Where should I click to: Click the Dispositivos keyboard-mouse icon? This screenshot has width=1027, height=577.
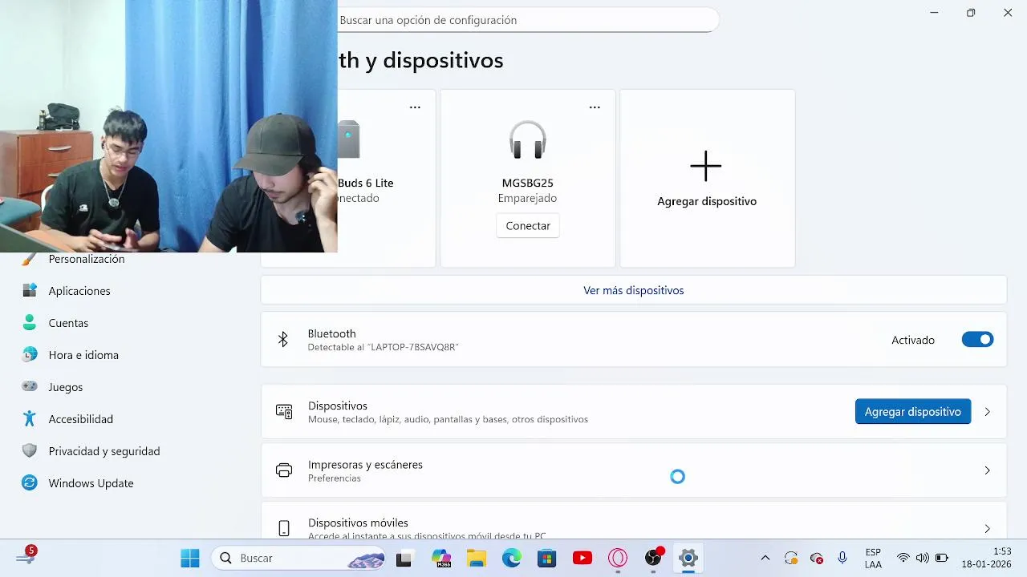(284, 412)
